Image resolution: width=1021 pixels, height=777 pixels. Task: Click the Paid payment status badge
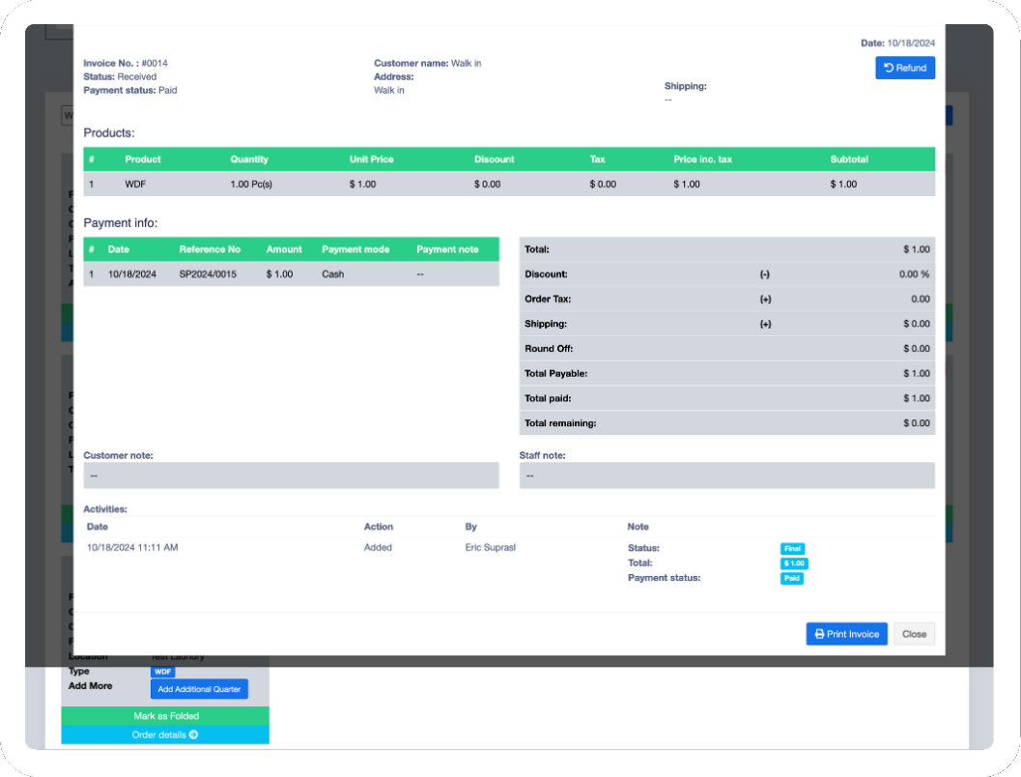pyautogui.click(x=792, y=579)
